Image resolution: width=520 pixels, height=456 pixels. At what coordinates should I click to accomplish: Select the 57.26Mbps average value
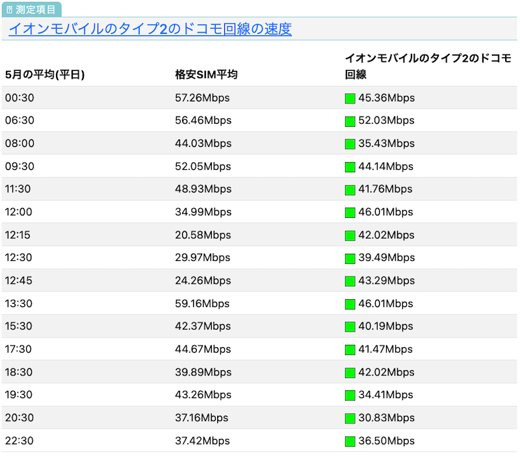202,98
